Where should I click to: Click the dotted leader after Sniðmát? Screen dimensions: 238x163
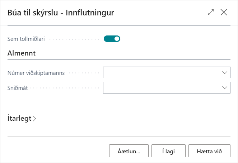pyautogui.click(x=65, y=87)
